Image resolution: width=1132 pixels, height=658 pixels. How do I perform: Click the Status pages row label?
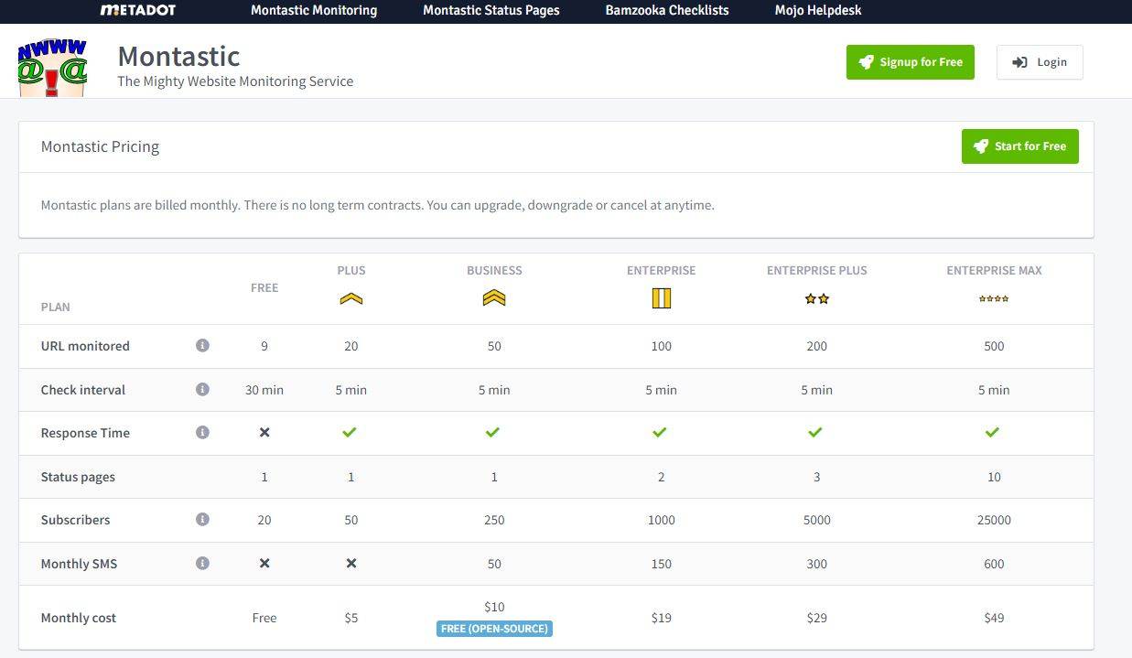point(78,477)
